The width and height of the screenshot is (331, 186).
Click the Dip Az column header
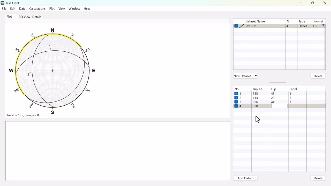point(258,89)
